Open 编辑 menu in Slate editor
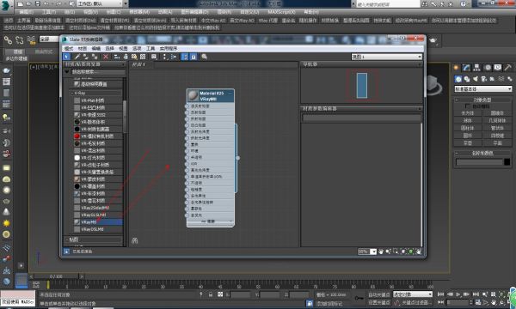Image resolution: width=516 pixels, height=309 pixels. coord(95,49)
